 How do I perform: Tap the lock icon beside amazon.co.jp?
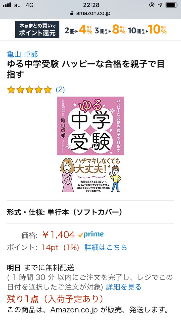coord(72,13)
